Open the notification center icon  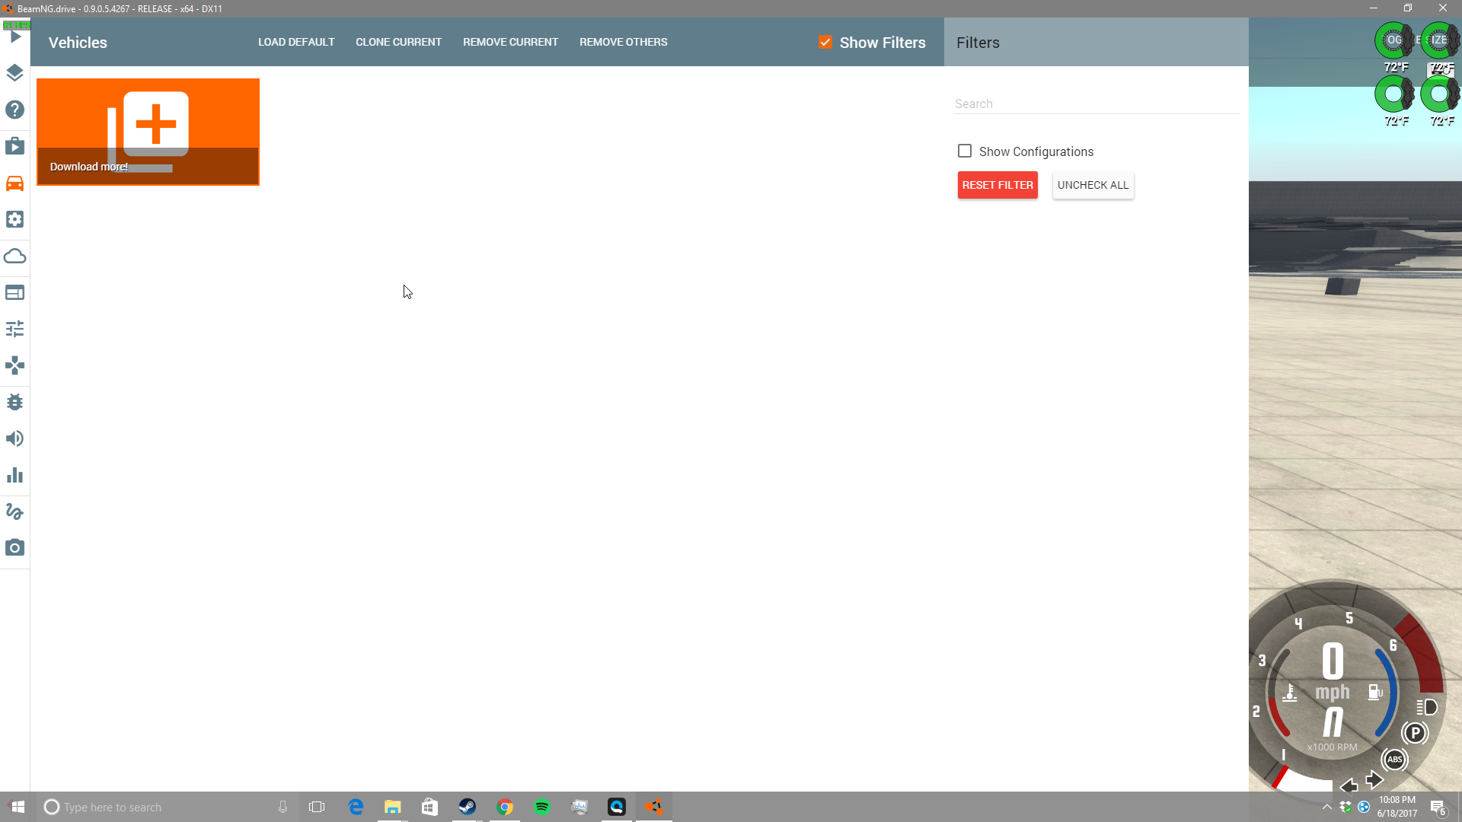click(1438, 807)
